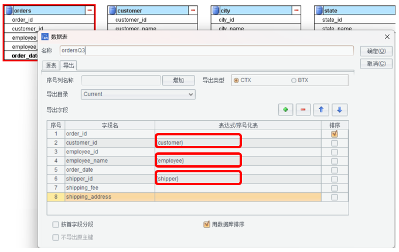Click the city table database icon

click(x=216, y=11)
